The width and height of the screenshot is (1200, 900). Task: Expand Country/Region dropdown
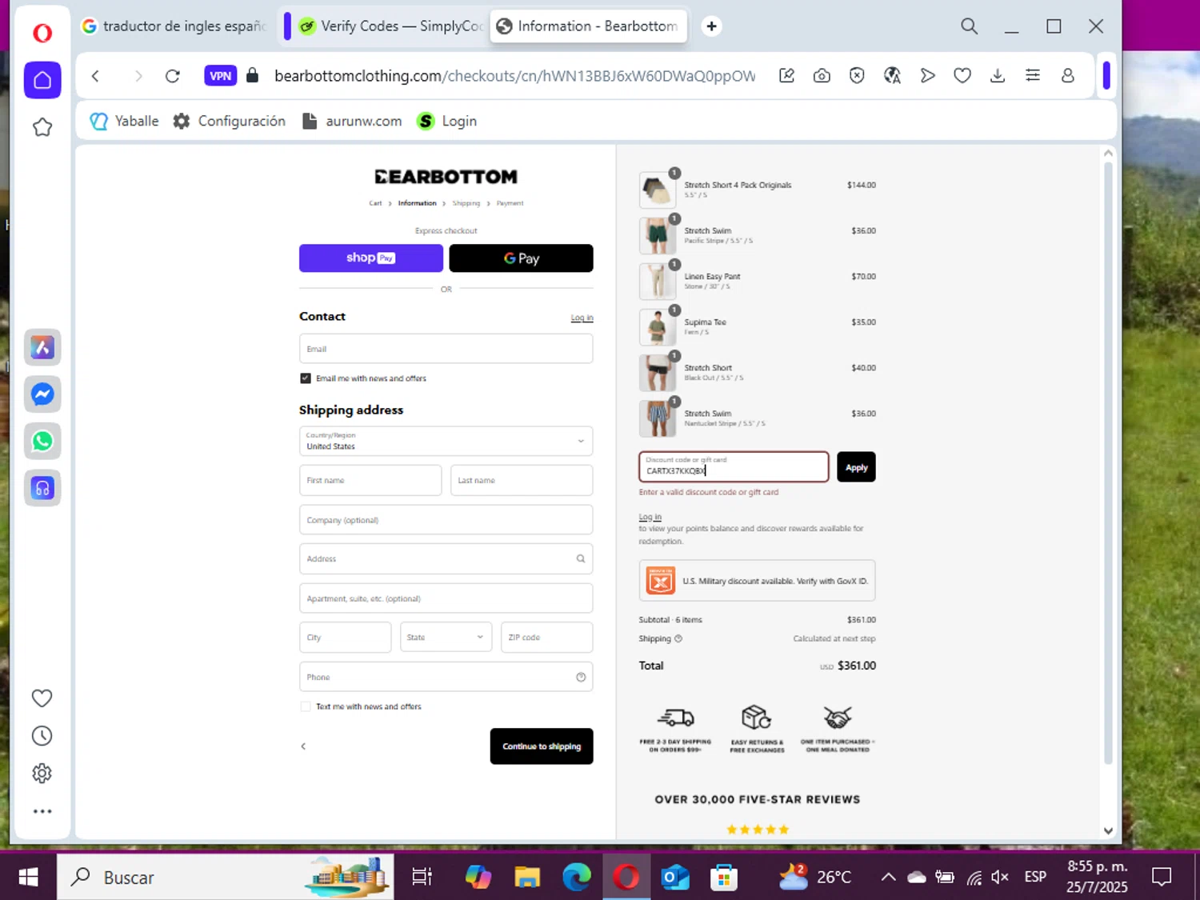pos(446,441)
